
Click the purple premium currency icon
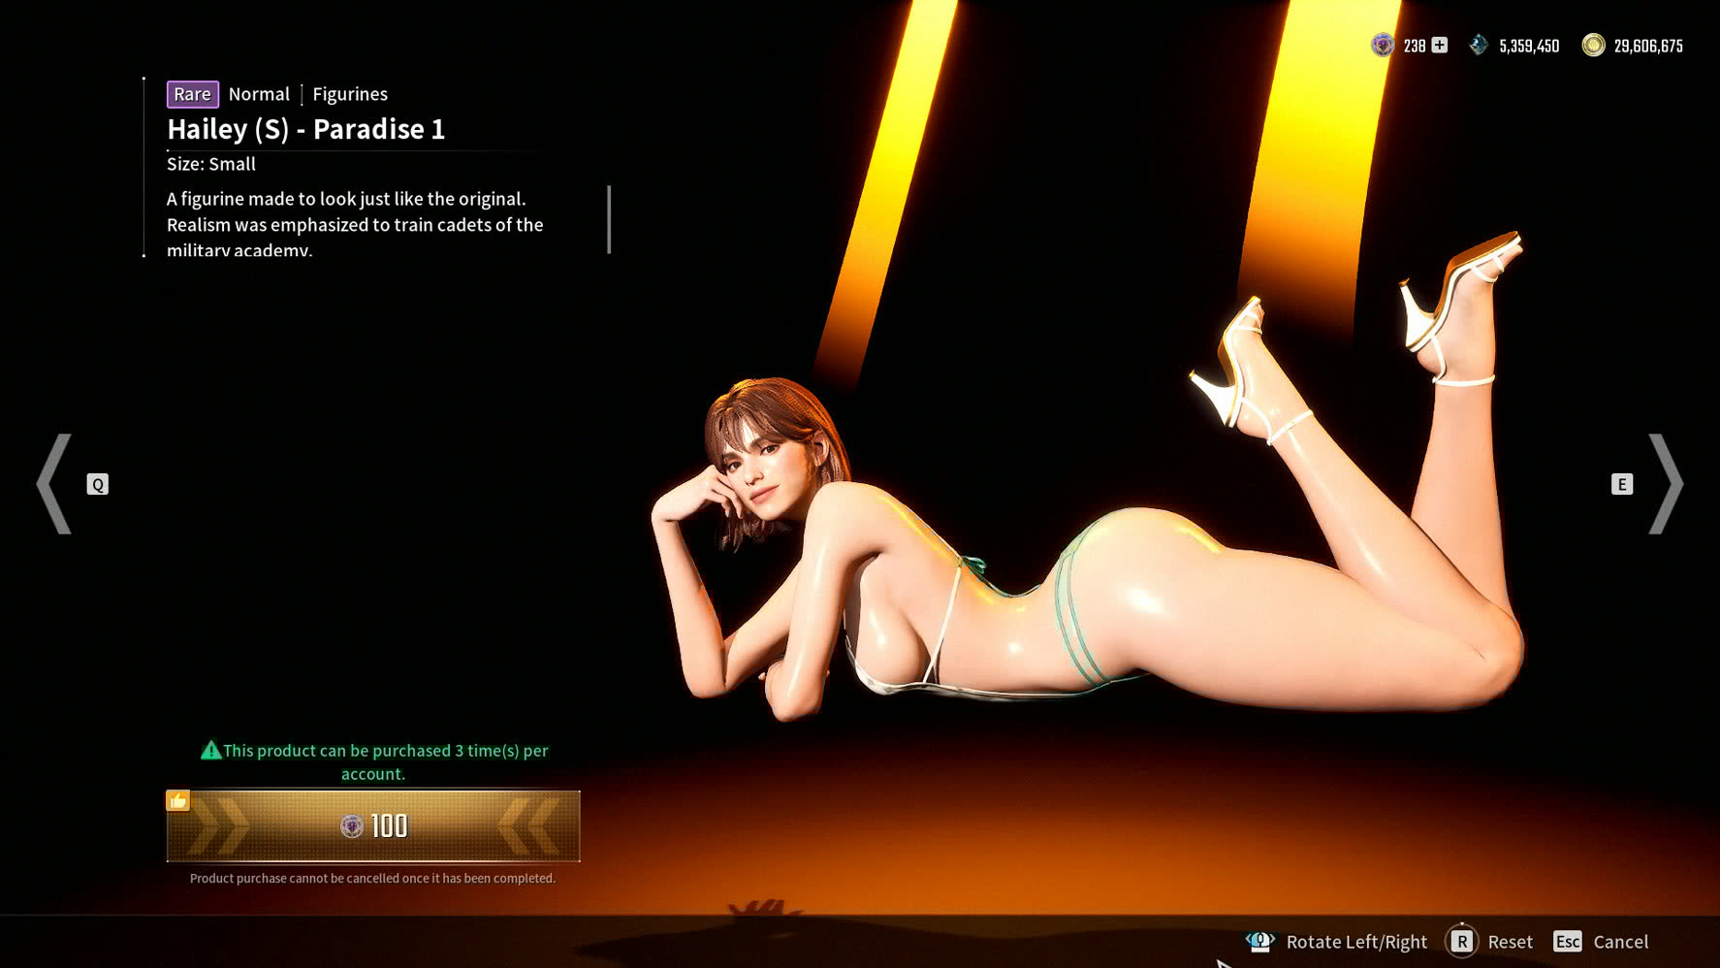click(x=1383, y=46)
